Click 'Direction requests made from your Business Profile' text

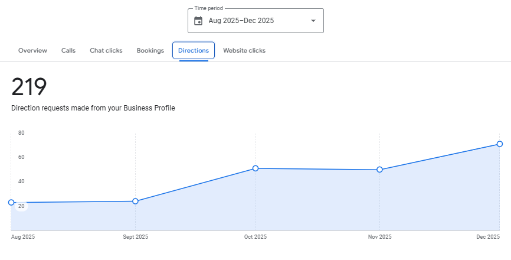click(93, 108)
